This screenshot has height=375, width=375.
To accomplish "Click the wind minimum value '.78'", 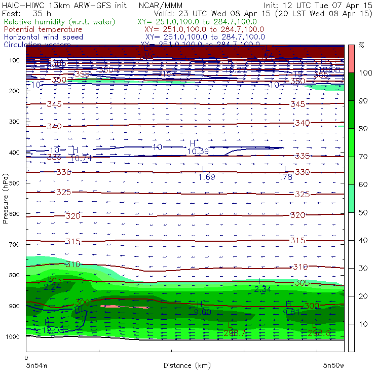I will click(286, 177).
